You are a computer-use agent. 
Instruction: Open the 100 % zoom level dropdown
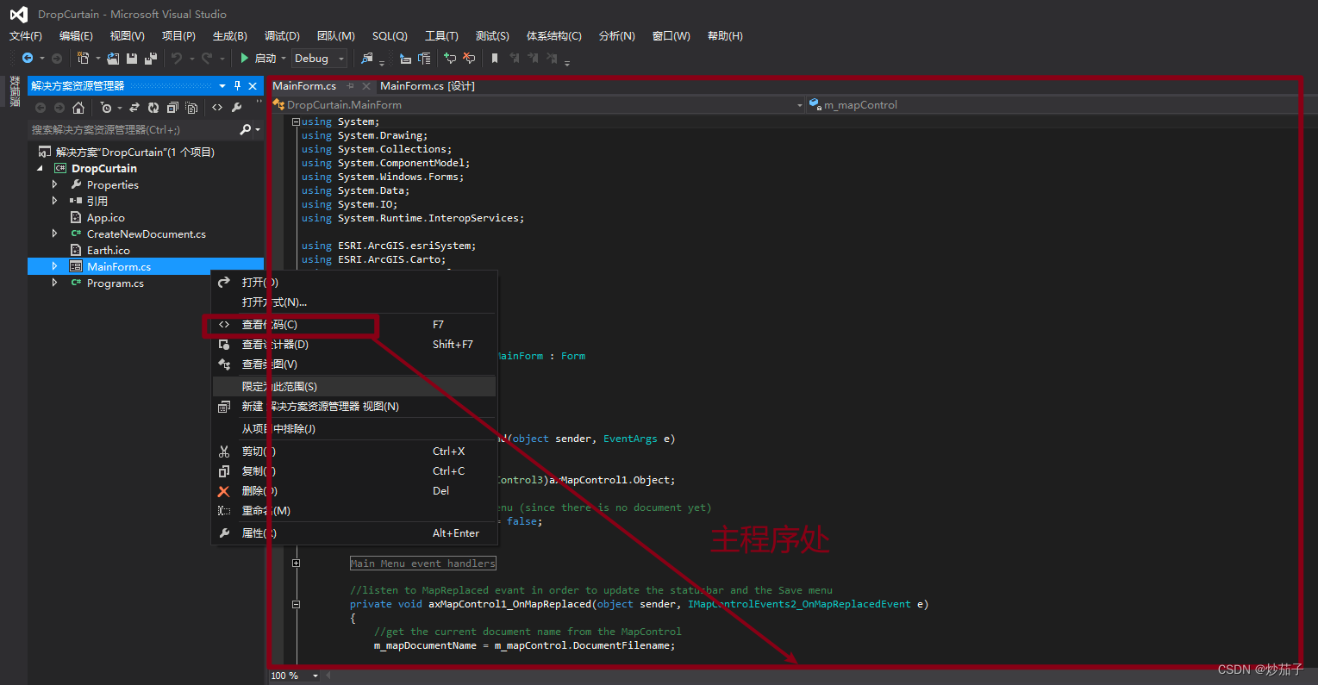(x=315, y=676)
